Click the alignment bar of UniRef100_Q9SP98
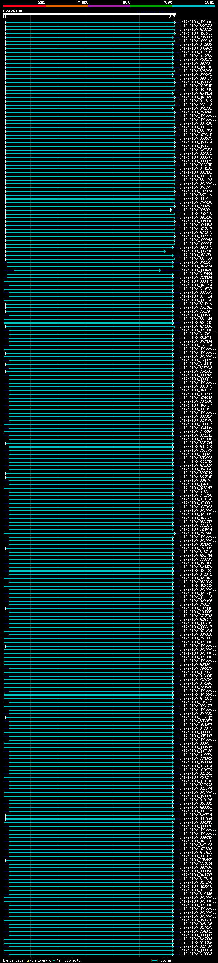Screen dimensions: 218x963 point(85,251)
